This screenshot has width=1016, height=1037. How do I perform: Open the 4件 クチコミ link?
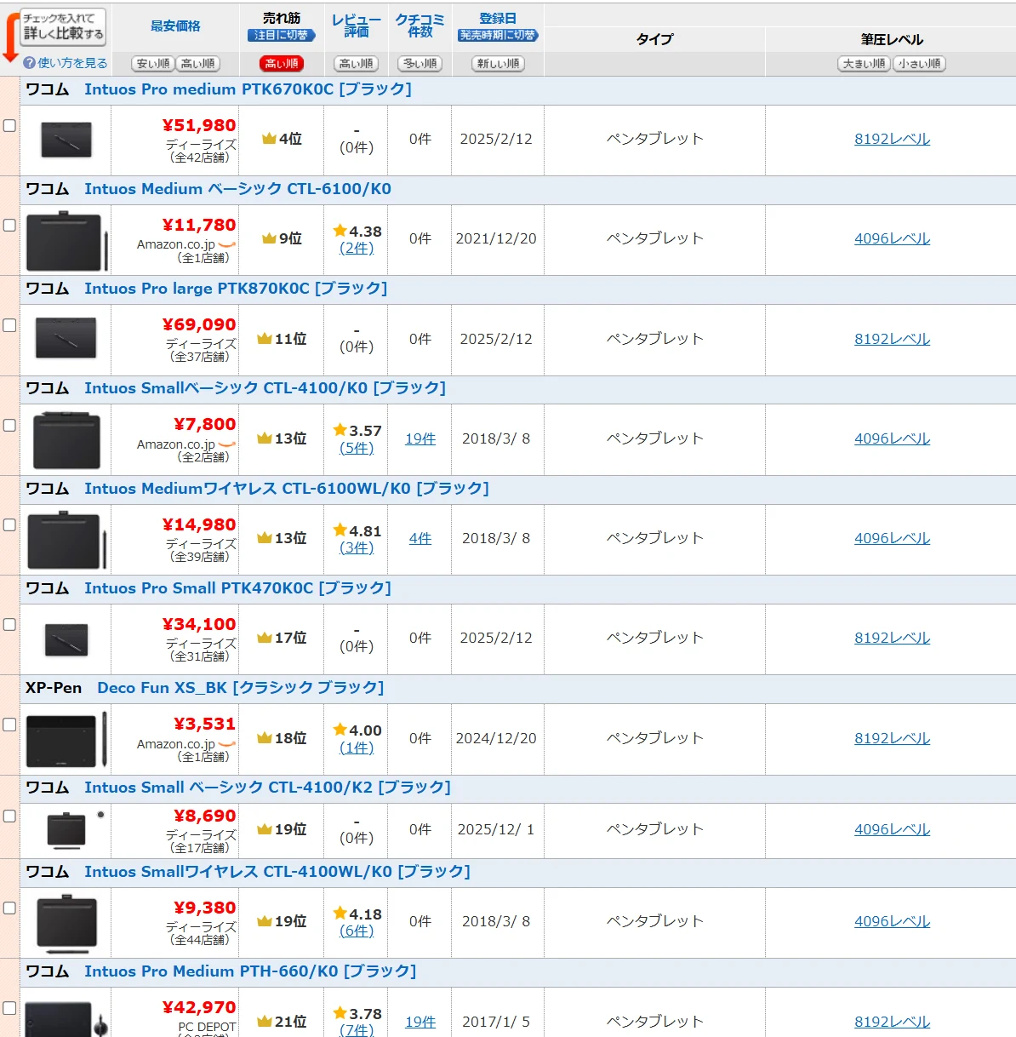(420, 538)
